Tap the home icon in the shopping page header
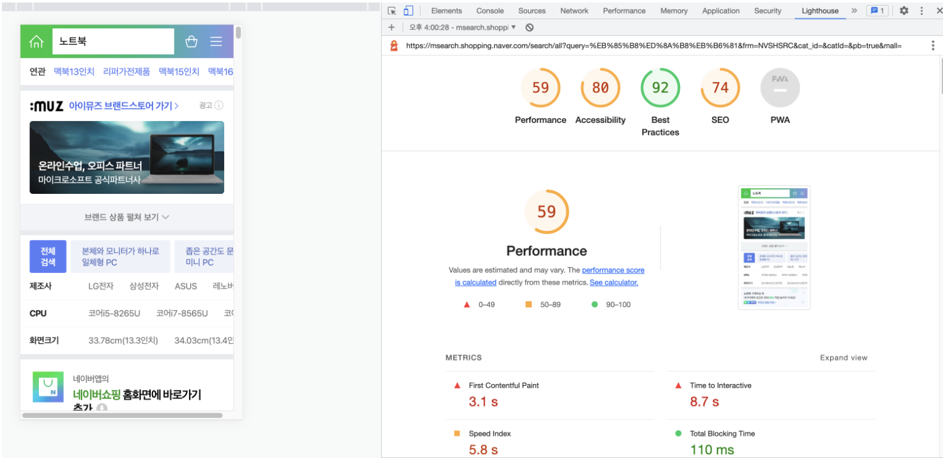Image resolution: width=943 pixels, height=458 pixels. coord(36,41)
